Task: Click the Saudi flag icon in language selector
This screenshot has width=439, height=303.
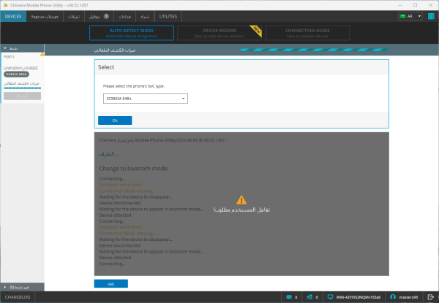Action: (x=402, y=16)
